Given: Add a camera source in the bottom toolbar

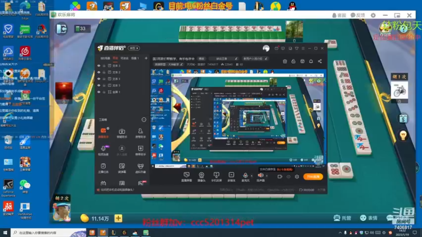Looking at the screenshot, I should tap(202, 176).
